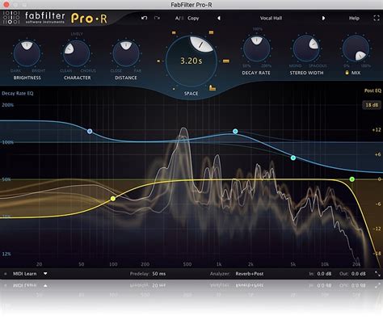
Task: Click the DECAY RATE label
Action: pos(256,73)
